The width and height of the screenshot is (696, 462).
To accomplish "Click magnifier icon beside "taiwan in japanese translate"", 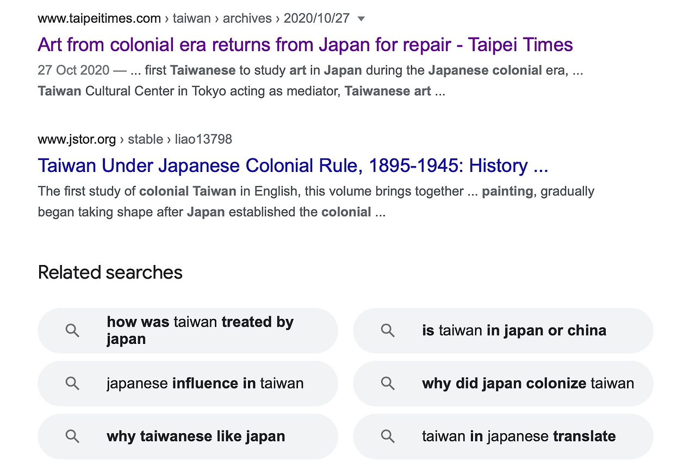I will 388,436.
